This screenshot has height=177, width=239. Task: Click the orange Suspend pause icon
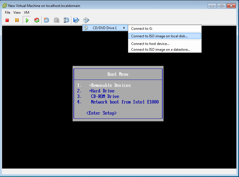[17, 20]
